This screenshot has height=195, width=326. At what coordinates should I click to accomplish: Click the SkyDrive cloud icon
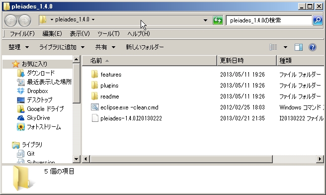click(21, 118)
